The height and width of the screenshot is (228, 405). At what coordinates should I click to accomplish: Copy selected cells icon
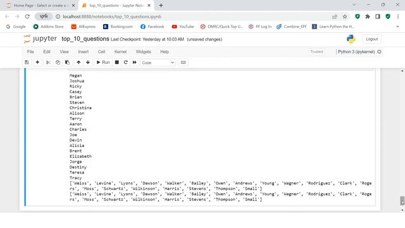58,63
